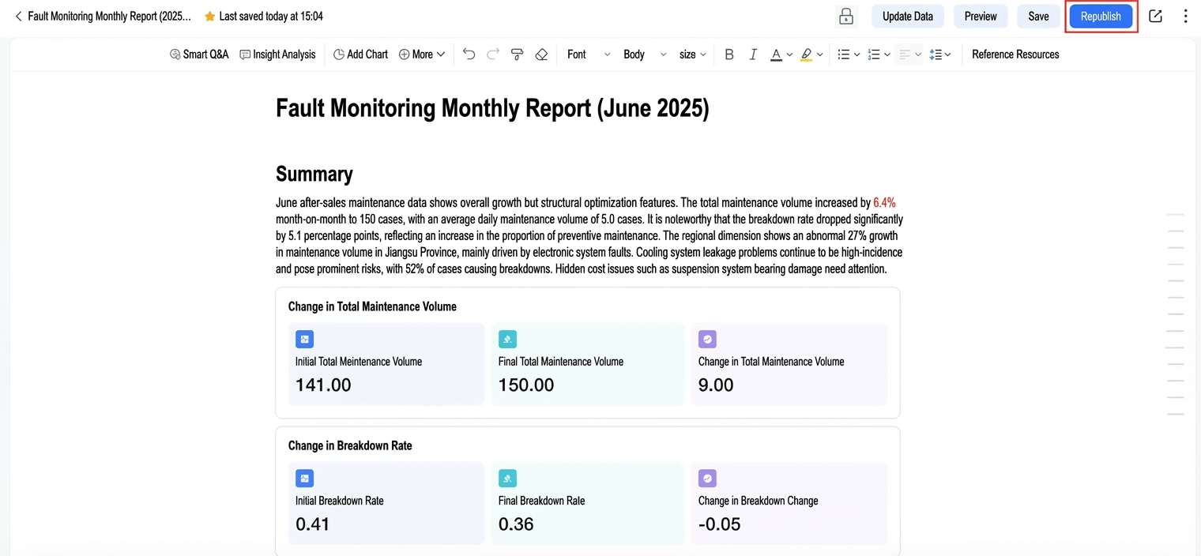
Task: Go back using the left arrow
Action: (x=18, y=16)
